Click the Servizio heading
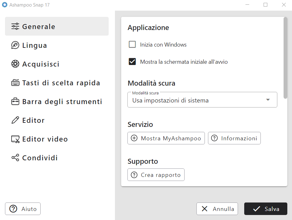292x220 pixels. coord(140,124)
